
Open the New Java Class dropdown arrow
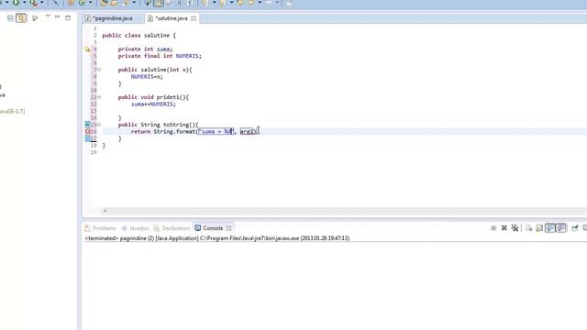point(90,3)
